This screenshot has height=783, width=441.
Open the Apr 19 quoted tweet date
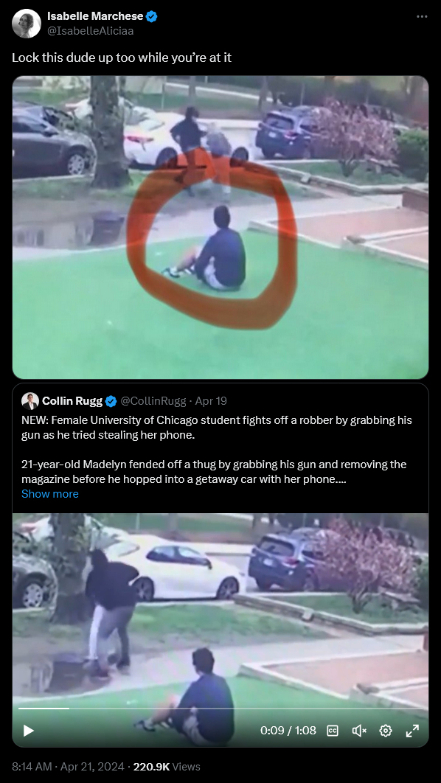coord(211,401)
